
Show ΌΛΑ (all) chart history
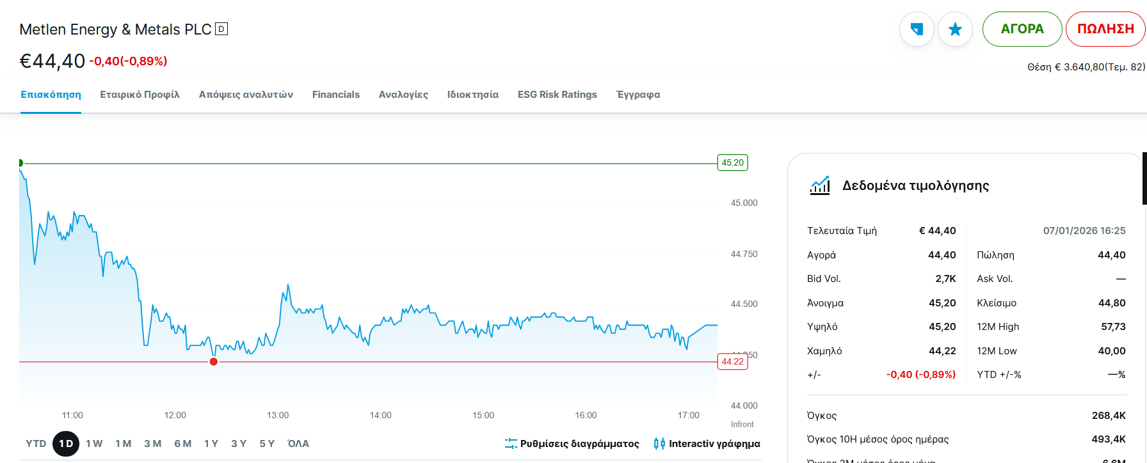click(x=298, y=443)
